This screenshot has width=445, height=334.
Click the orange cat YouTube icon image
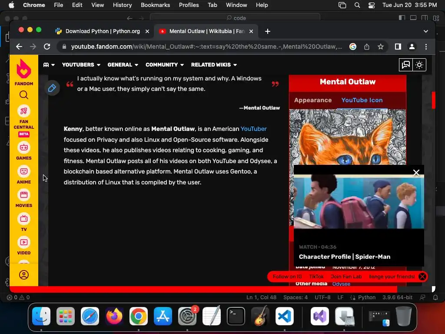pyautogui.click(x=348, y=137)
